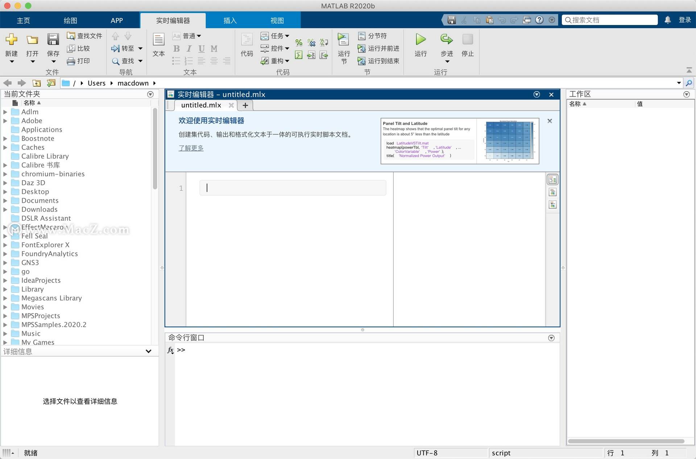Toggle Italic formatting
The height and width of the screenshot is (459, 696).
click(189, 49)
